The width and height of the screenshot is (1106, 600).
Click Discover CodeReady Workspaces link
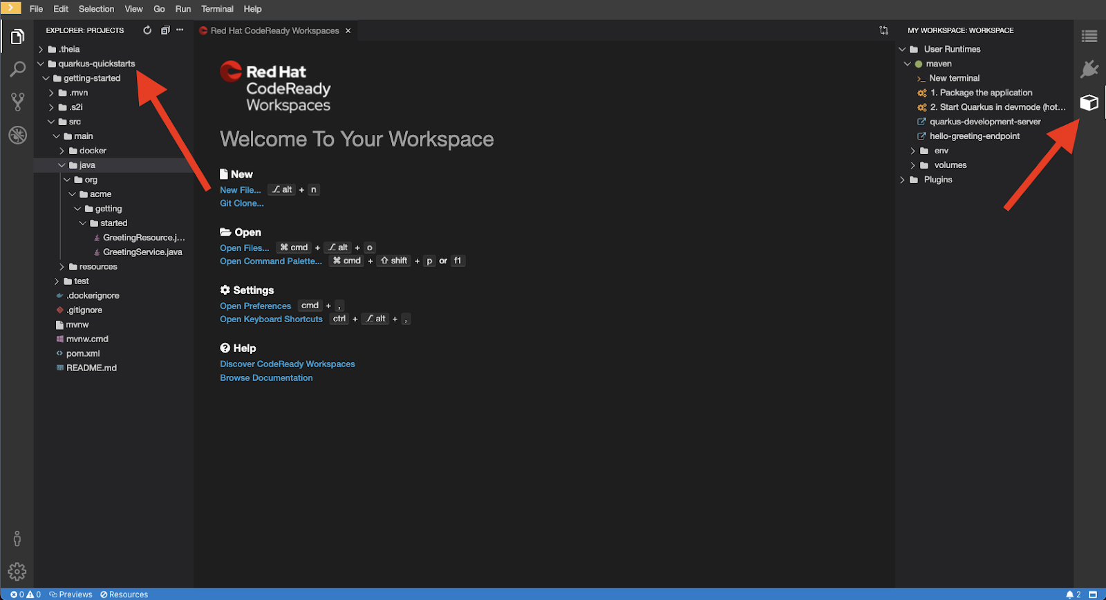pos(288,364)
